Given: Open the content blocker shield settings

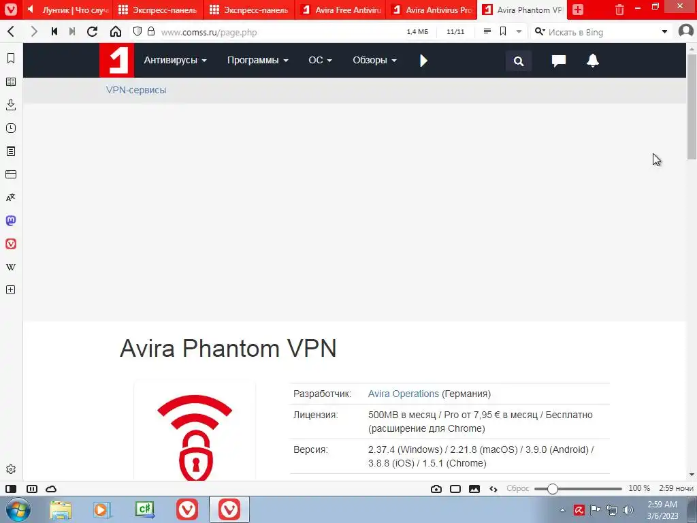Looking at the screenshot, I should click(137, 31).
